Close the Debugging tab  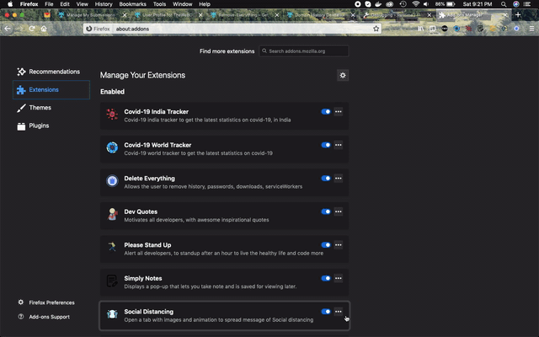click(429, 15)
